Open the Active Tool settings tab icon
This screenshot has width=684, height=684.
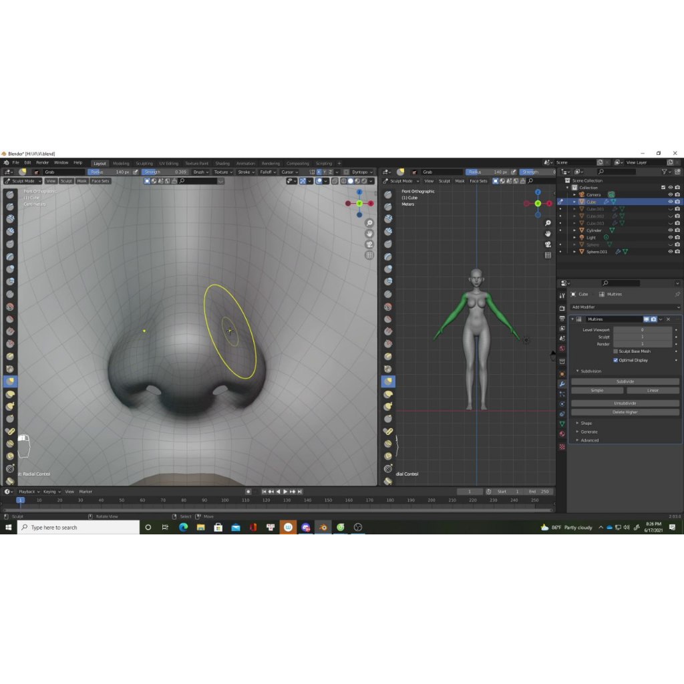click(562, 296)
